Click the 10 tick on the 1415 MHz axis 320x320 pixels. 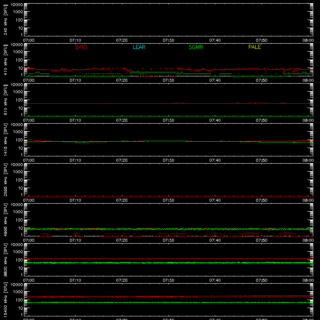pyautogui.click(x=20, y=148)
